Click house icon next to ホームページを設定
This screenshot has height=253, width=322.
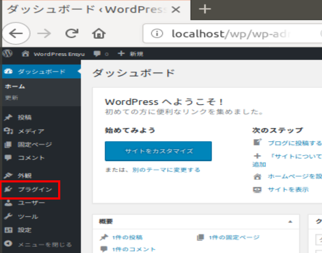[x=257, y=176]
